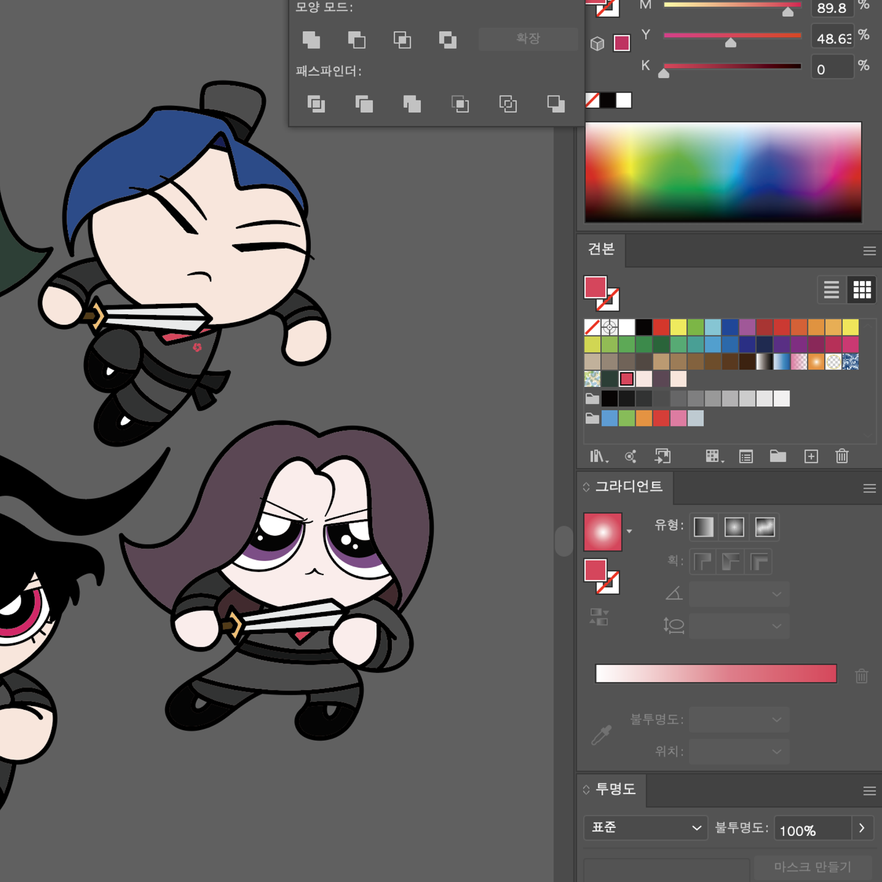Viewport: 882px width, 882px height.
Task: Click the Divide pathfinder icon
Action: (316, 104)
